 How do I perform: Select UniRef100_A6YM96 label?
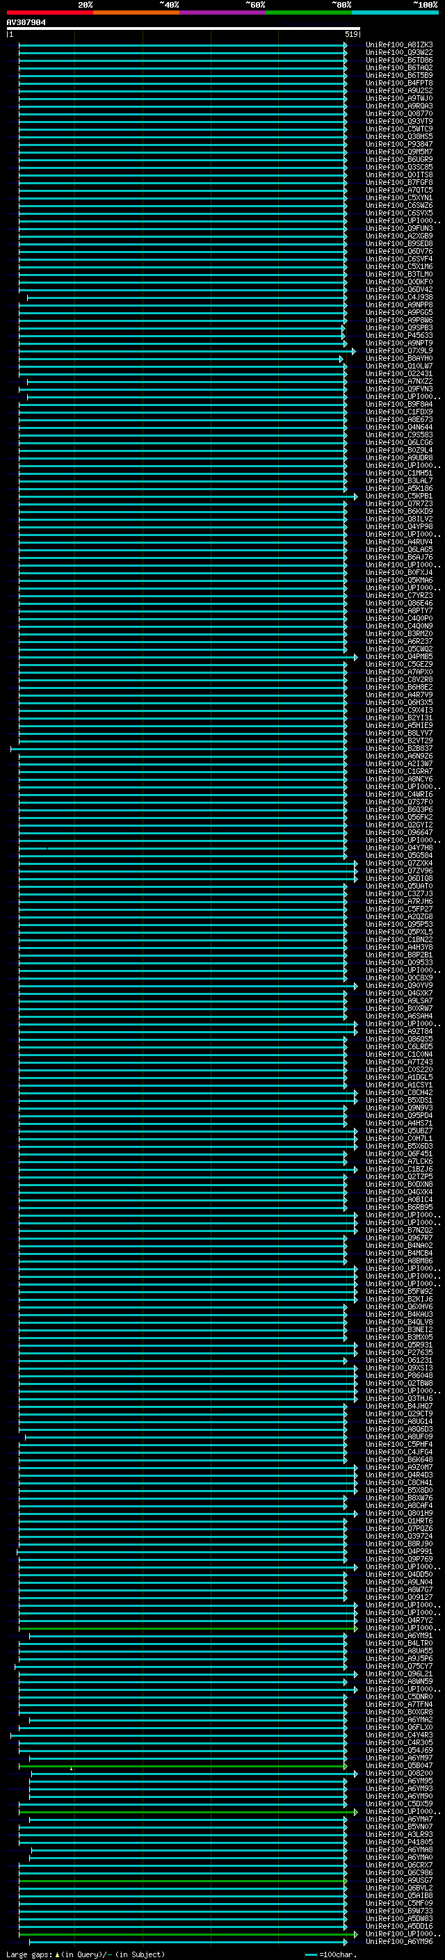399,1942
